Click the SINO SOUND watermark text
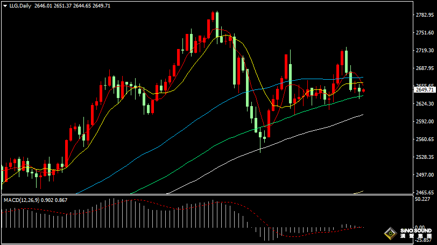The height and width of the screenshot is (245, 437). pyautogui.click(x=416, y=231)
